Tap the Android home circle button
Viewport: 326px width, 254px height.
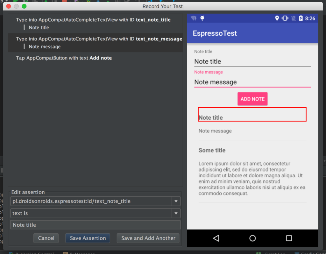tap(252, 238)
